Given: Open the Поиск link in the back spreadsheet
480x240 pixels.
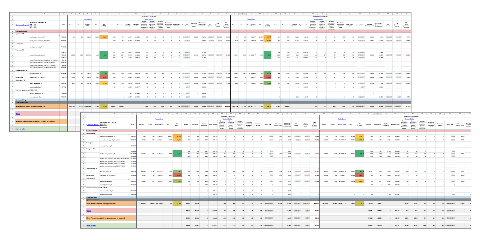Looking at the screenshot, I should 18,114.
